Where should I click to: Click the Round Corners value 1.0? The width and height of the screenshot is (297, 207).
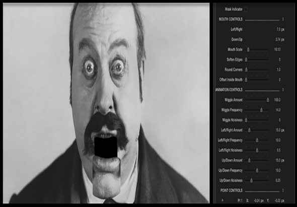279,70
